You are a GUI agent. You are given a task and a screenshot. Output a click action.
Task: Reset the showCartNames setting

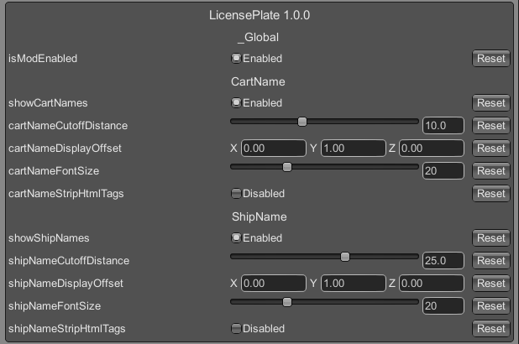coord(490,103)
